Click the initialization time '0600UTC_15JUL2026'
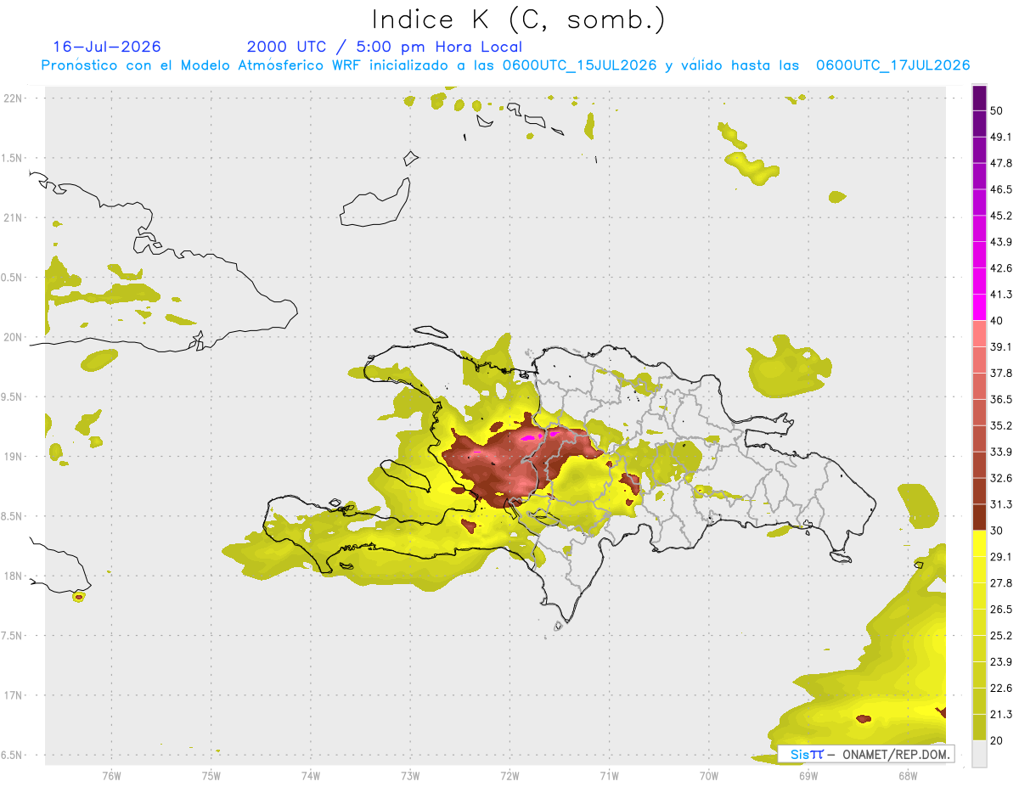 [x=579, y=65]
